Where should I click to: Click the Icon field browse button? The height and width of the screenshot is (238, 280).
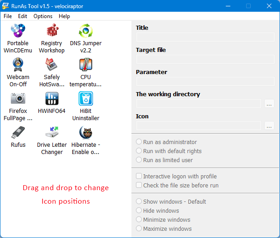coord(269,126)
